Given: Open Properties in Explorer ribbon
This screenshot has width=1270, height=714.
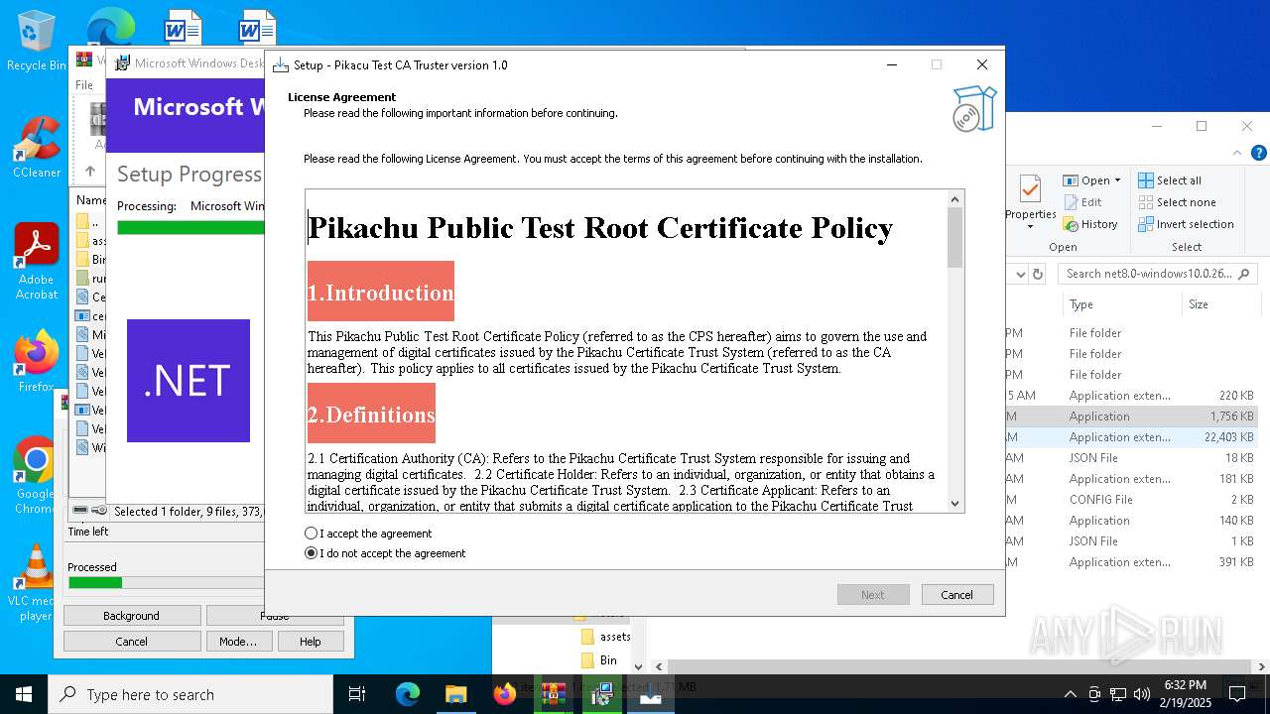Looking at the screenshot, I should point(1031,201).
